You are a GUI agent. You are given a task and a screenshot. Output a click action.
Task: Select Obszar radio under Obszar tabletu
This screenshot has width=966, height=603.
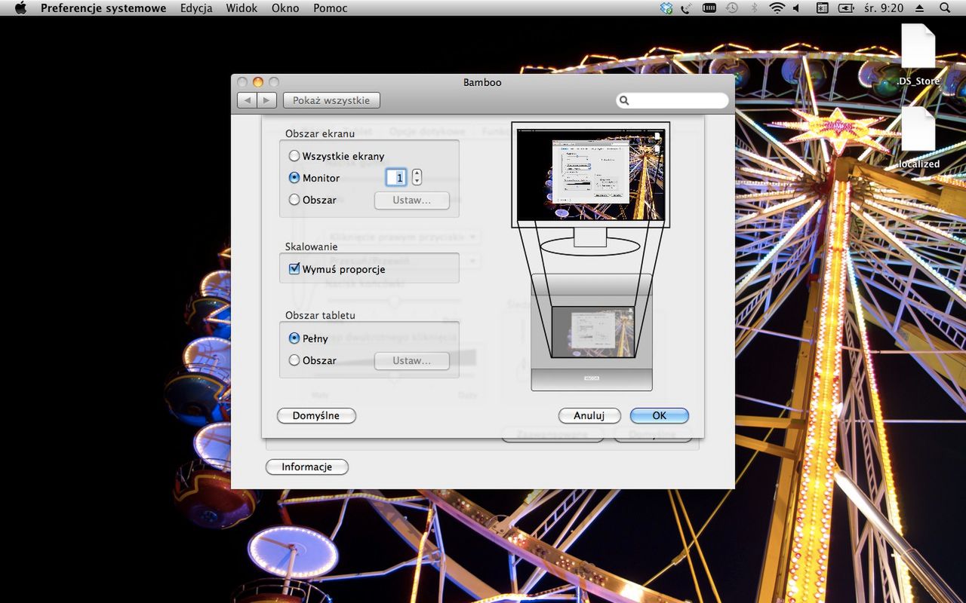click(x=294, y=360)
